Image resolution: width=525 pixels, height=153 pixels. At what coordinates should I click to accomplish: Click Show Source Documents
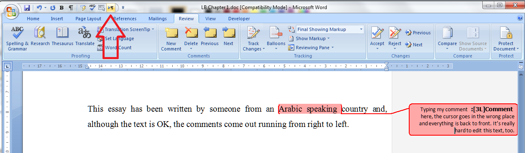click(473, 38)
